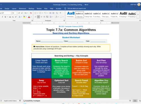Open the Review tab

click(39, 8)
